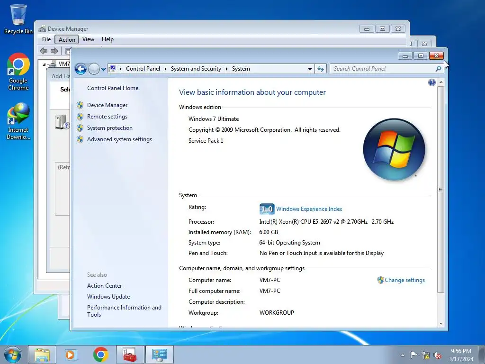Collapse the VM7 tree node in Device Manager

[44, 64]
